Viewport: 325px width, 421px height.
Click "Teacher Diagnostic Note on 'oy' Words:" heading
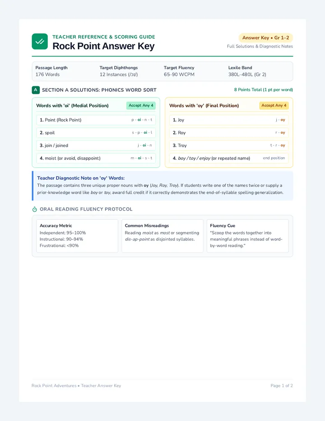point(81,178)
